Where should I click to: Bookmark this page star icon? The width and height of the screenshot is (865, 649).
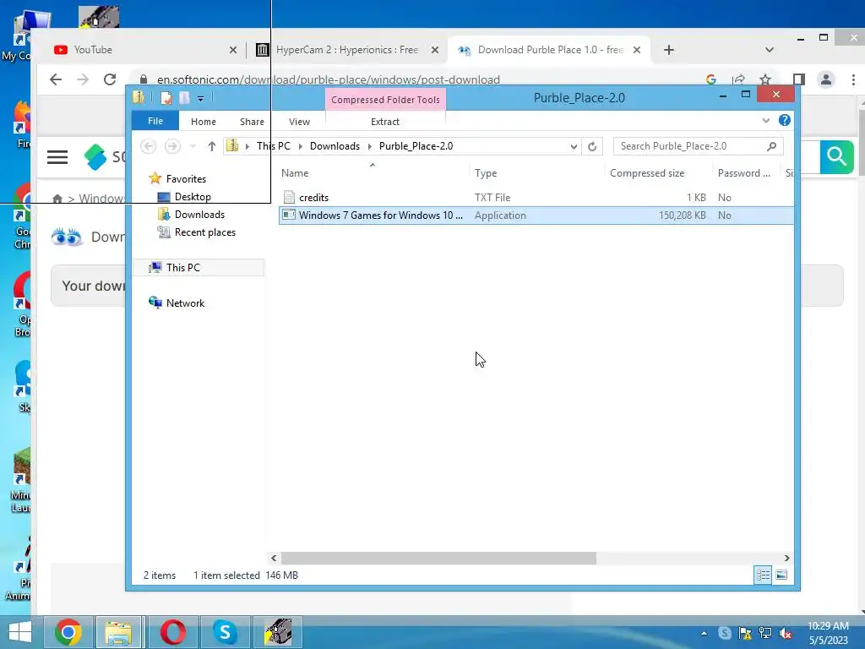[765, 79]
